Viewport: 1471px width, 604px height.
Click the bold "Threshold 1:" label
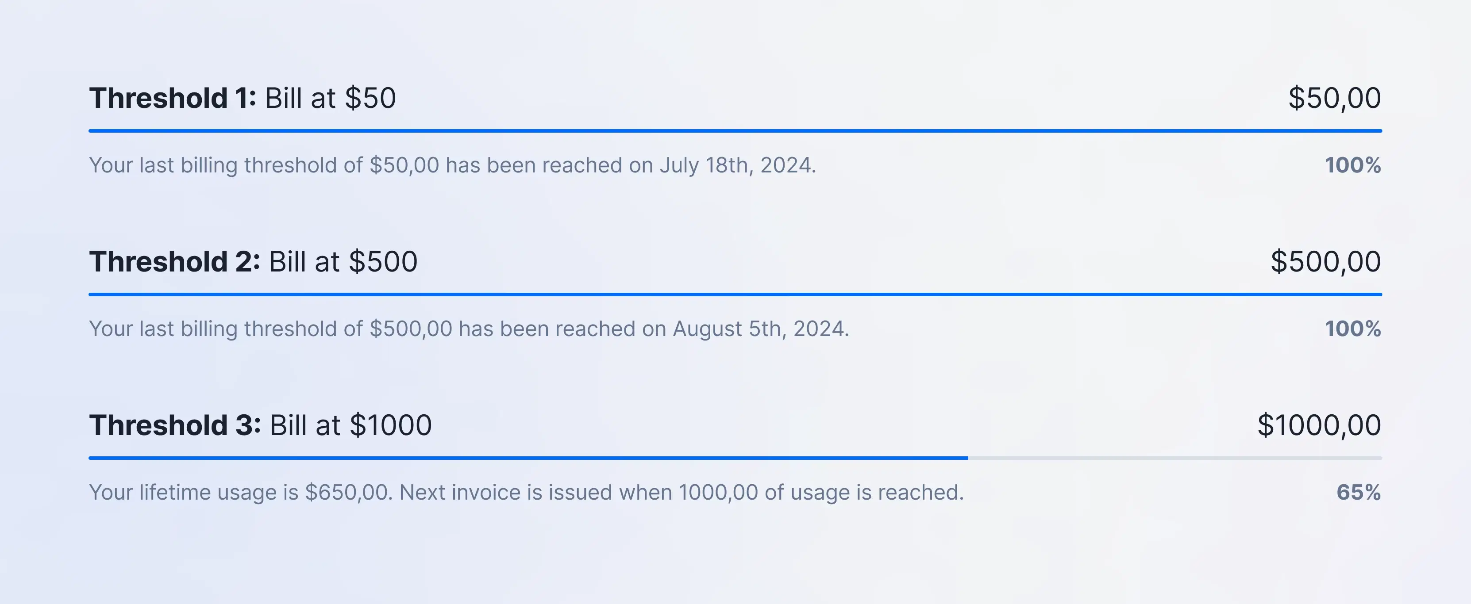pos(173,98)
